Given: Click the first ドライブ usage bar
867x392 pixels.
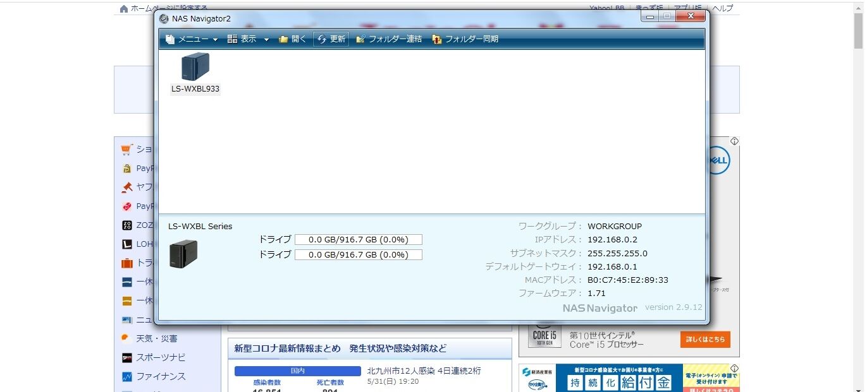Looking at the screenshot, I should pyautogui.click(x=359, y=240).
